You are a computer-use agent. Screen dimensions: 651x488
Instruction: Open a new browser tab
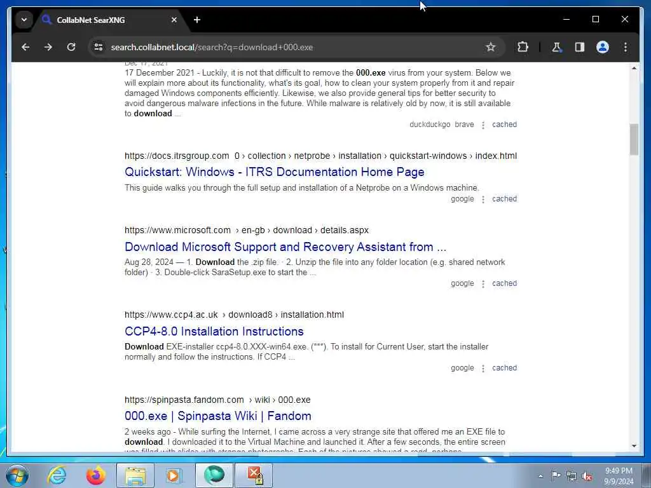click(x=197, y=20)
